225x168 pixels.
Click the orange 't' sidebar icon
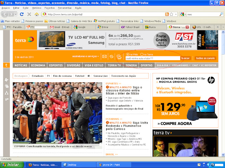6,65
